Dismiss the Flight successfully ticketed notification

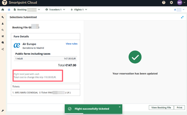120,107
